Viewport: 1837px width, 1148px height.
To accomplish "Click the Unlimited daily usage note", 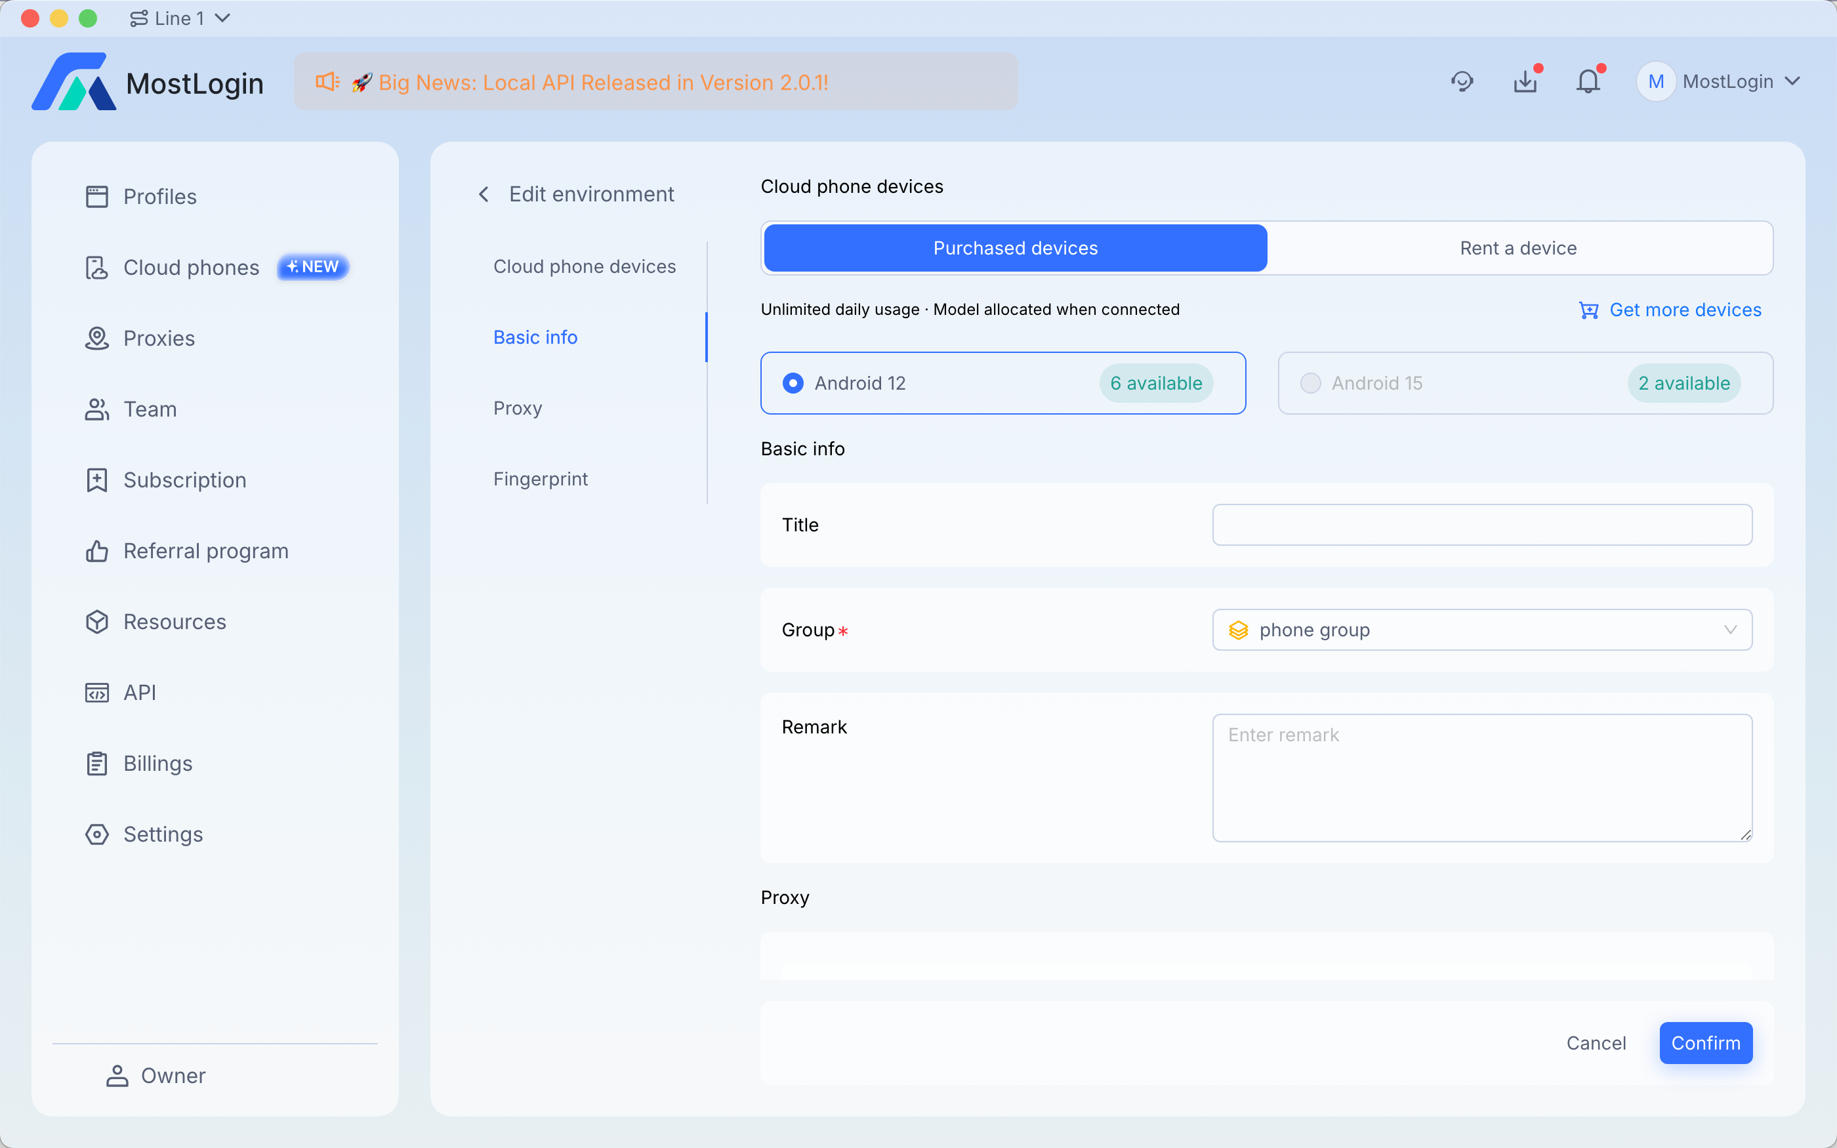I will pyautogui.click(x=970, y=310).
